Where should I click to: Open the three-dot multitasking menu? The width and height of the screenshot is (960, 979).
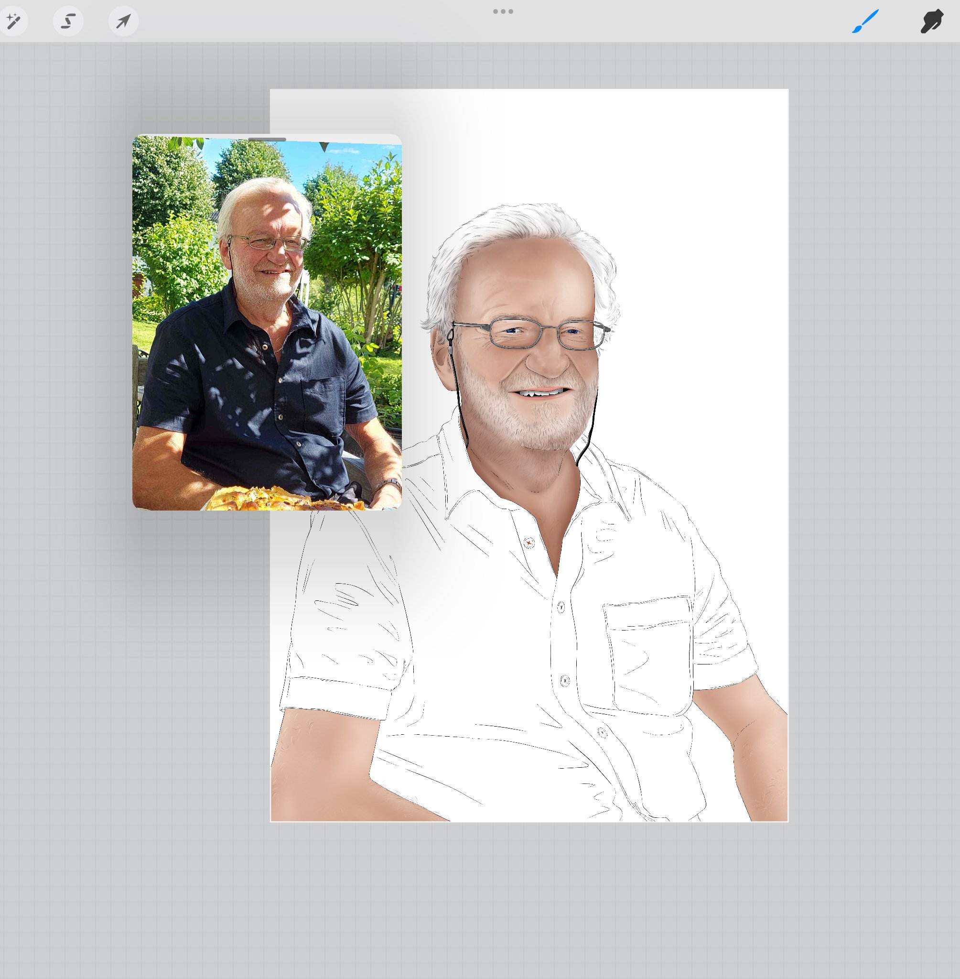503,11
